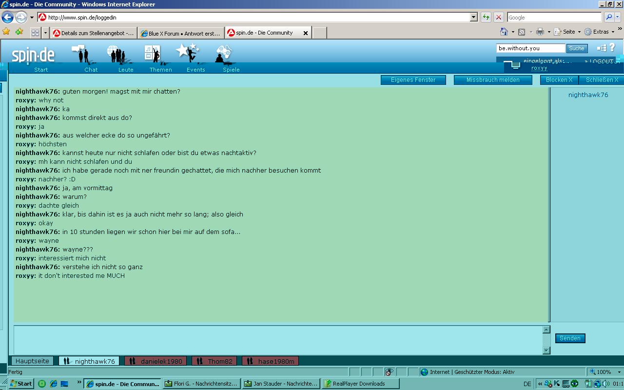Viewport: 624px width, 390px height.
Task: Click the spin.de help question mark
Action: (612, 48)
